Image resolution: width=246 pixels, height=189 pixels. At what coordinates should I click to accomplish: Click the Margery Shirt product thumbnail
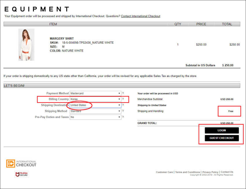point(26,45)
